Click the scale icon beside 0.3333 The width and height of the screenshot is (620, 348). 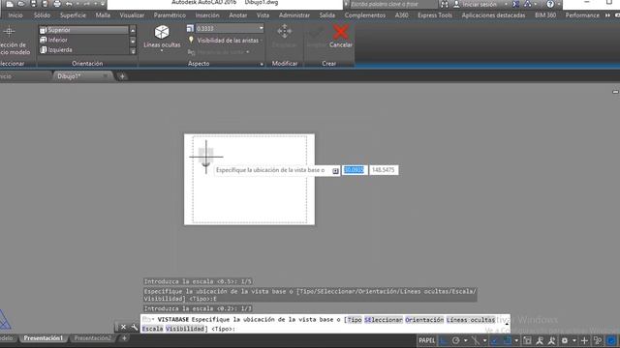pos(190,28)
